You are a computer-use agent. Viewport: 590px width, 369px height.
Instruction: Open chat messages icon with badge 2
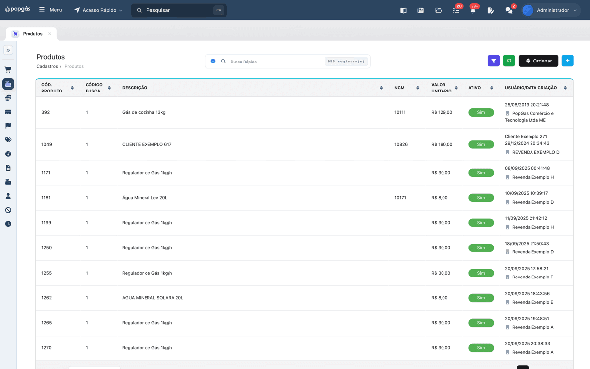pos(509,10)
